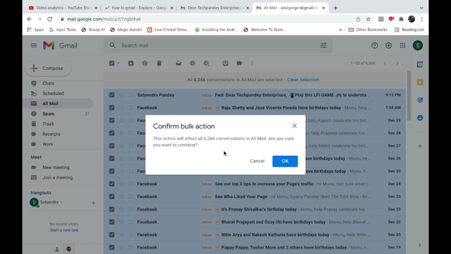Image resolution: width=451 pixels, height=254 pixels.
Task: Open Google account avatar S
Action: point(418,46)
